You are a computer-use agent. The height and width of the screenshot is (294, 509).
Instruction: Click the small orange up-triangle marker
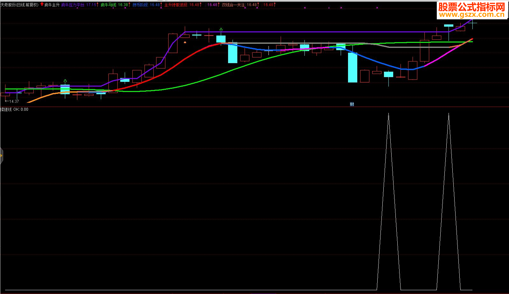(x=185, y=42)
